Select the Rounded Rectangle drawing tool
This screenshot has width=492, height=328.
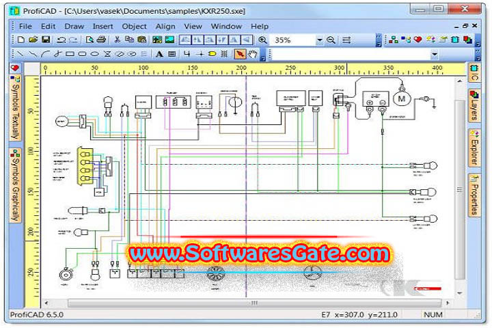pyautogui.click(x=82, y=54)
